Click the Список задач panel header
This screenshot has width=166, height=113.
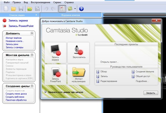point(17,15)
